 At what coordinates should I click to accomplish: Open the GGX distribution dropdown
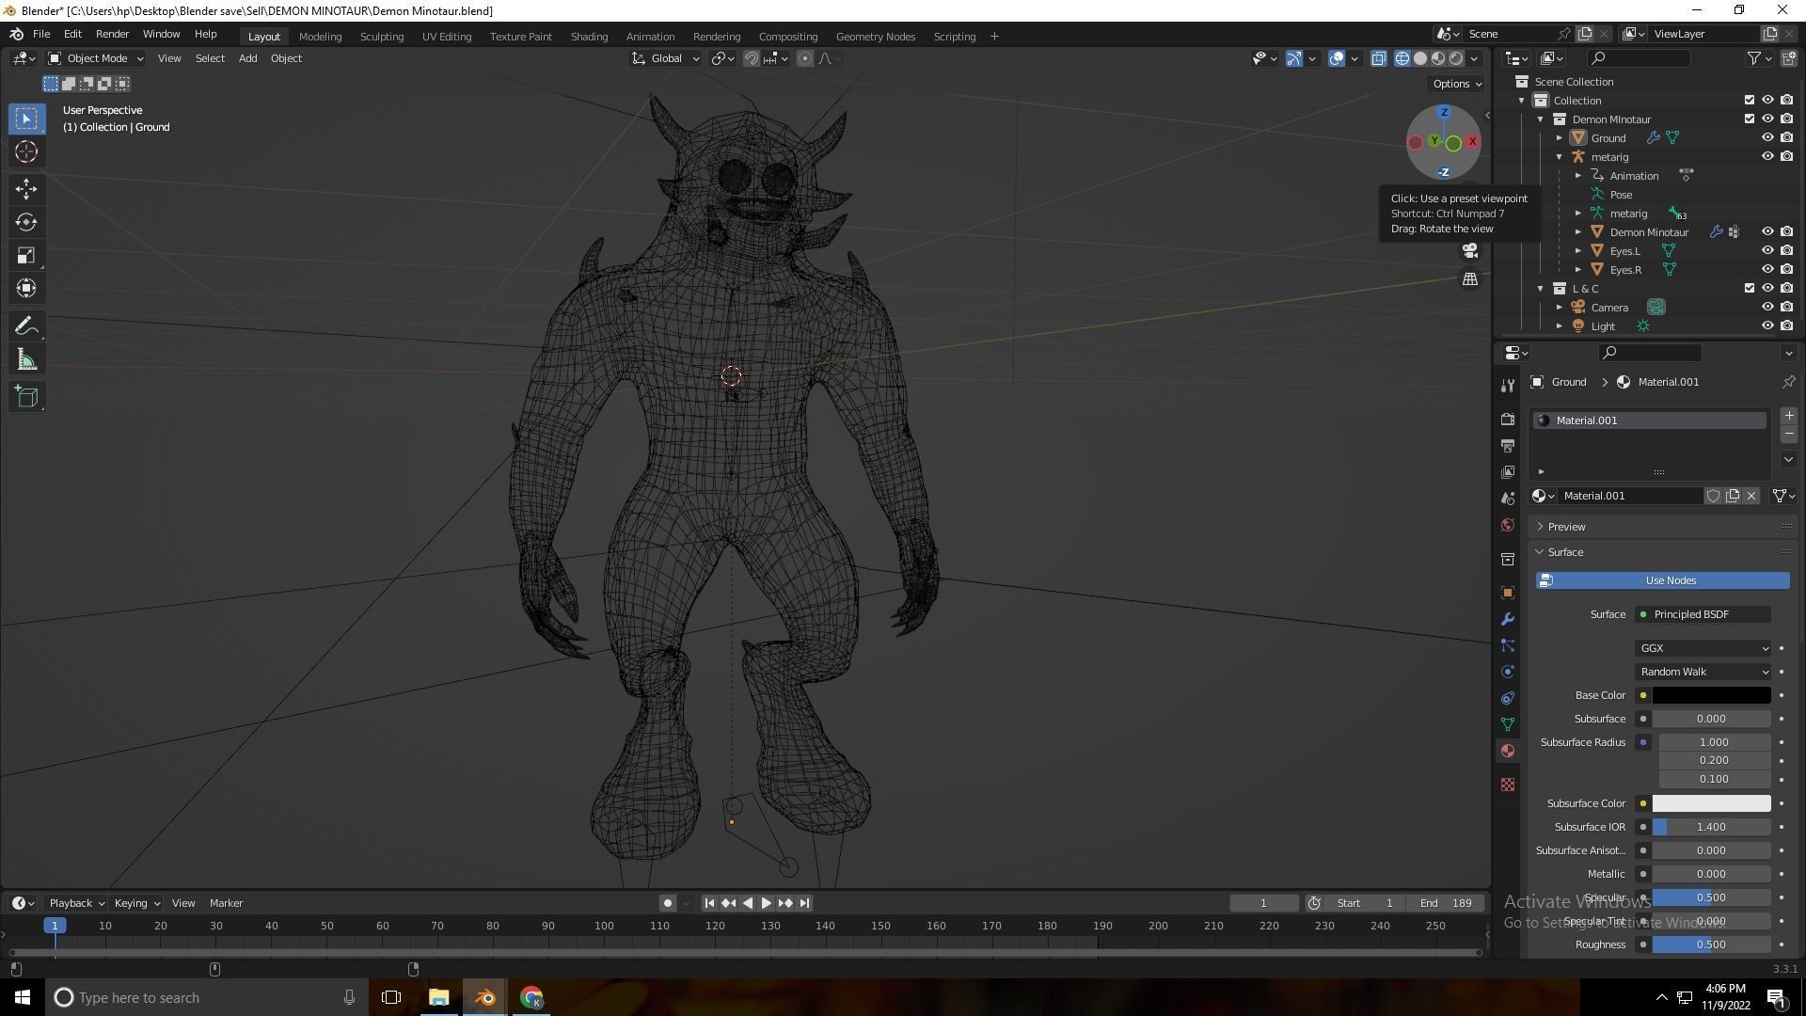(x=1703, y=647)
